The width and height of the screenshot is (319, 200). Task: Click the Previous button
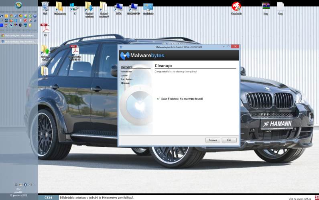pyautogui.click(x=213, y=140)
